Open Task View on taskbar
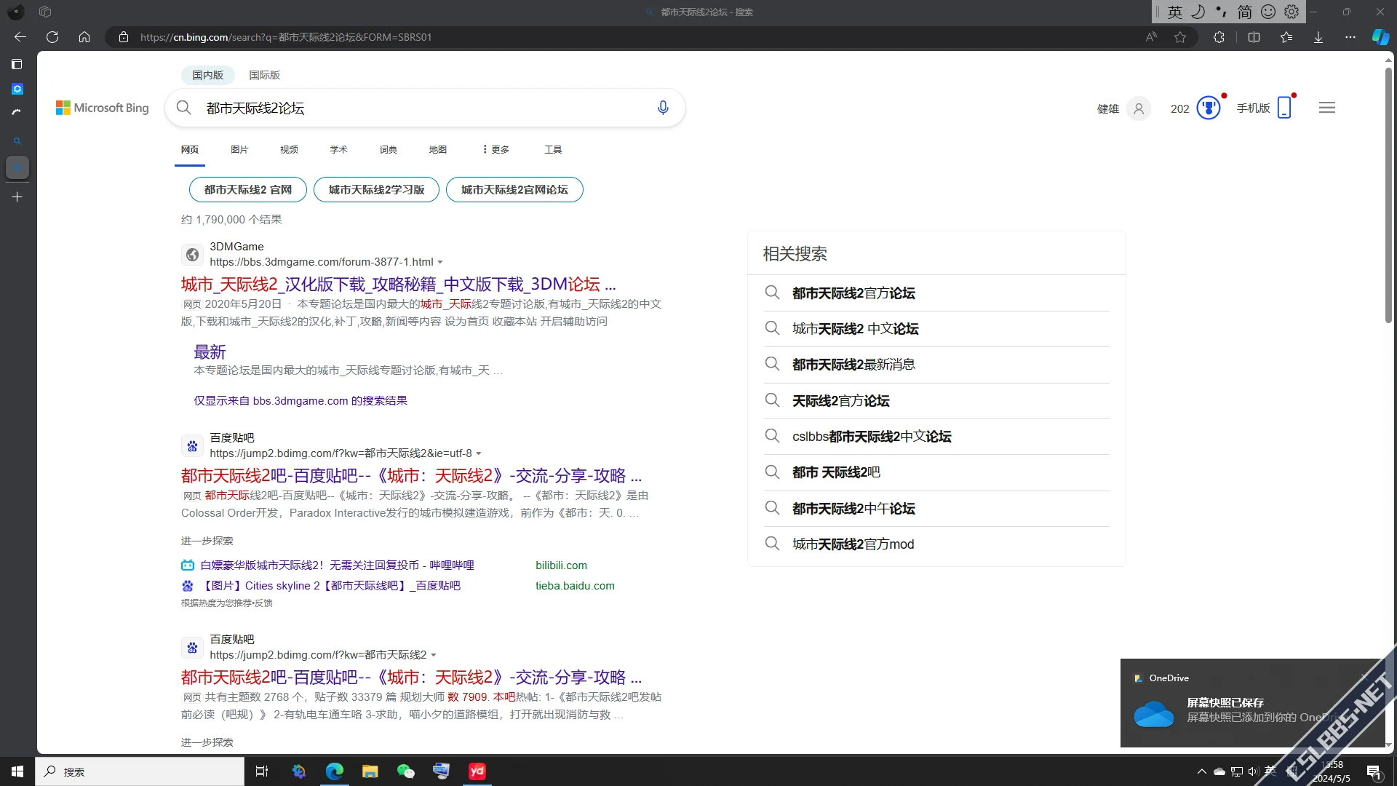The width and height of the screenshot is (1397, 786). click(x=262, y=771)
